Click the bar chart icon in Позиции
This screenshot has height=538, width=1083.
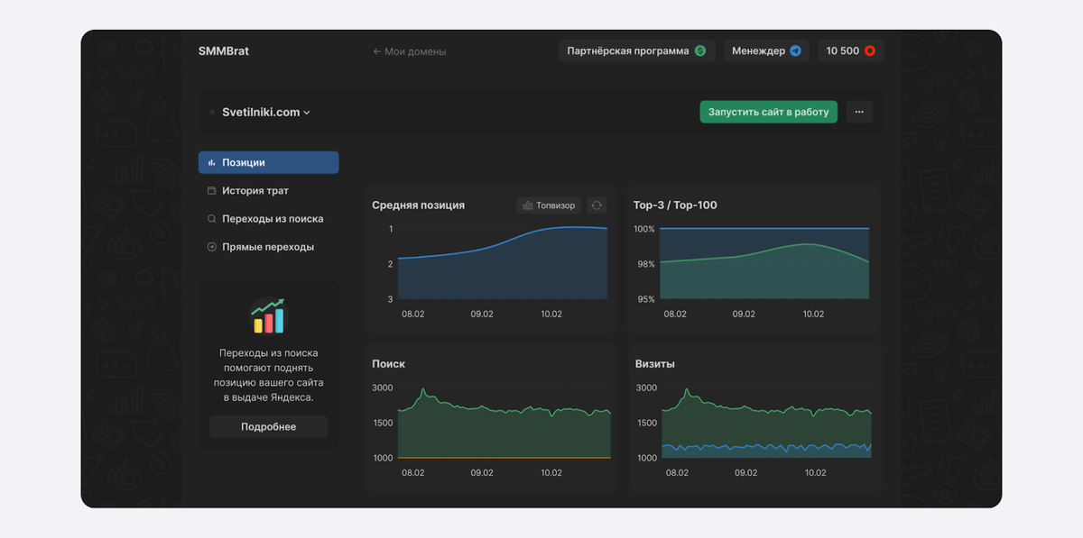[212, 163]
